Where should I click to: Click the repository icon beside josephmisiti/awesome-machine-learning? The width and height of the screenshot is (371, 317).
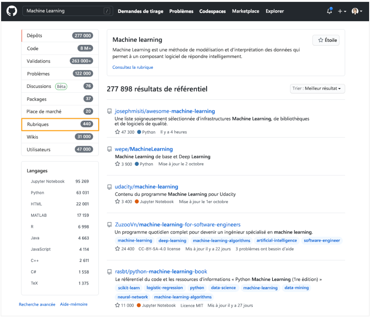pos(110,112)
